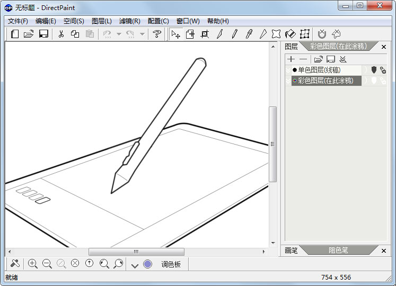Select the arrow move selection tool
Viewport: 396px width, 286px height.
click(x=175, y=34)
